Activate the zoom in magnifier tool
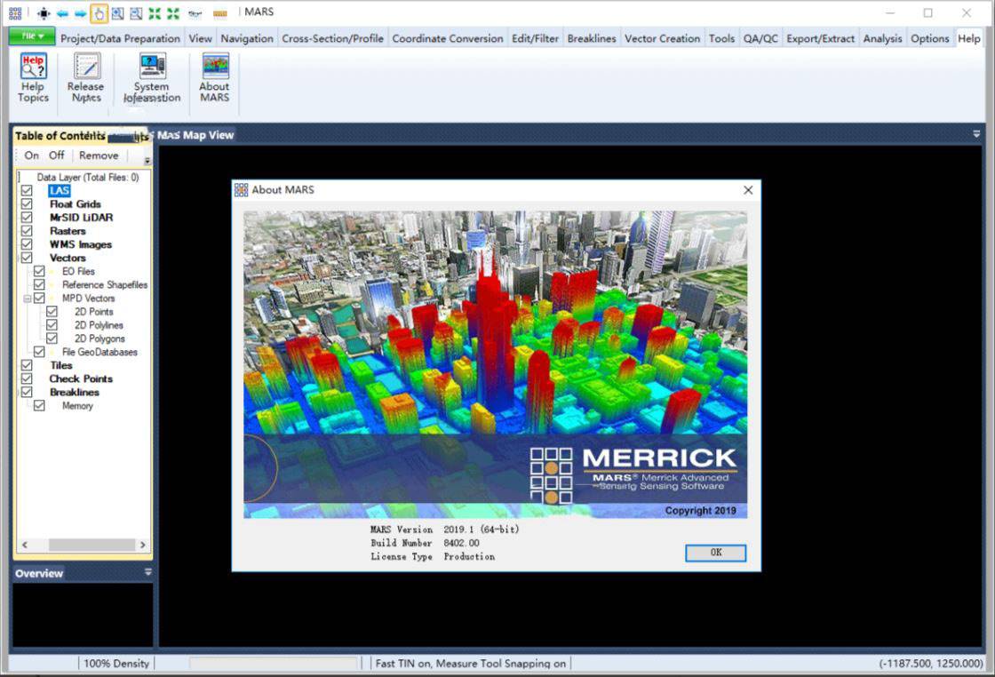The width and height of the screenshot is (995, 677). coord(118,12)
